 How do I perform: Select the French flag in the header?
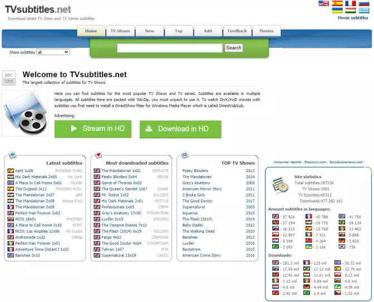pos(351,3)
